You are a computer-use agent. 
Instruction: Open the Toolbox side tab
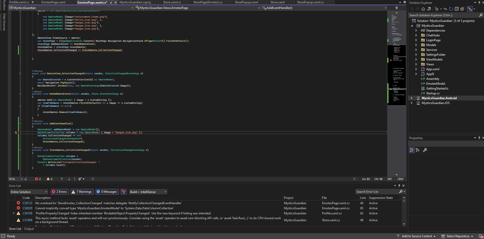(x=4, y=5)
